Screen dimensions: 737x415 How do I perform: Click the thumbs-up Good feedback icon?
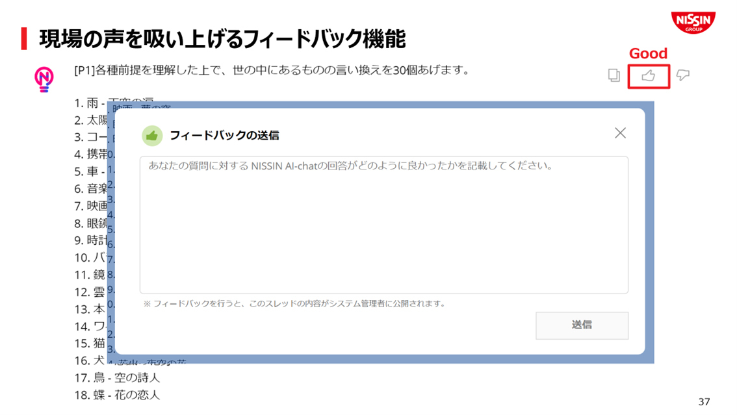pos(648,75)
